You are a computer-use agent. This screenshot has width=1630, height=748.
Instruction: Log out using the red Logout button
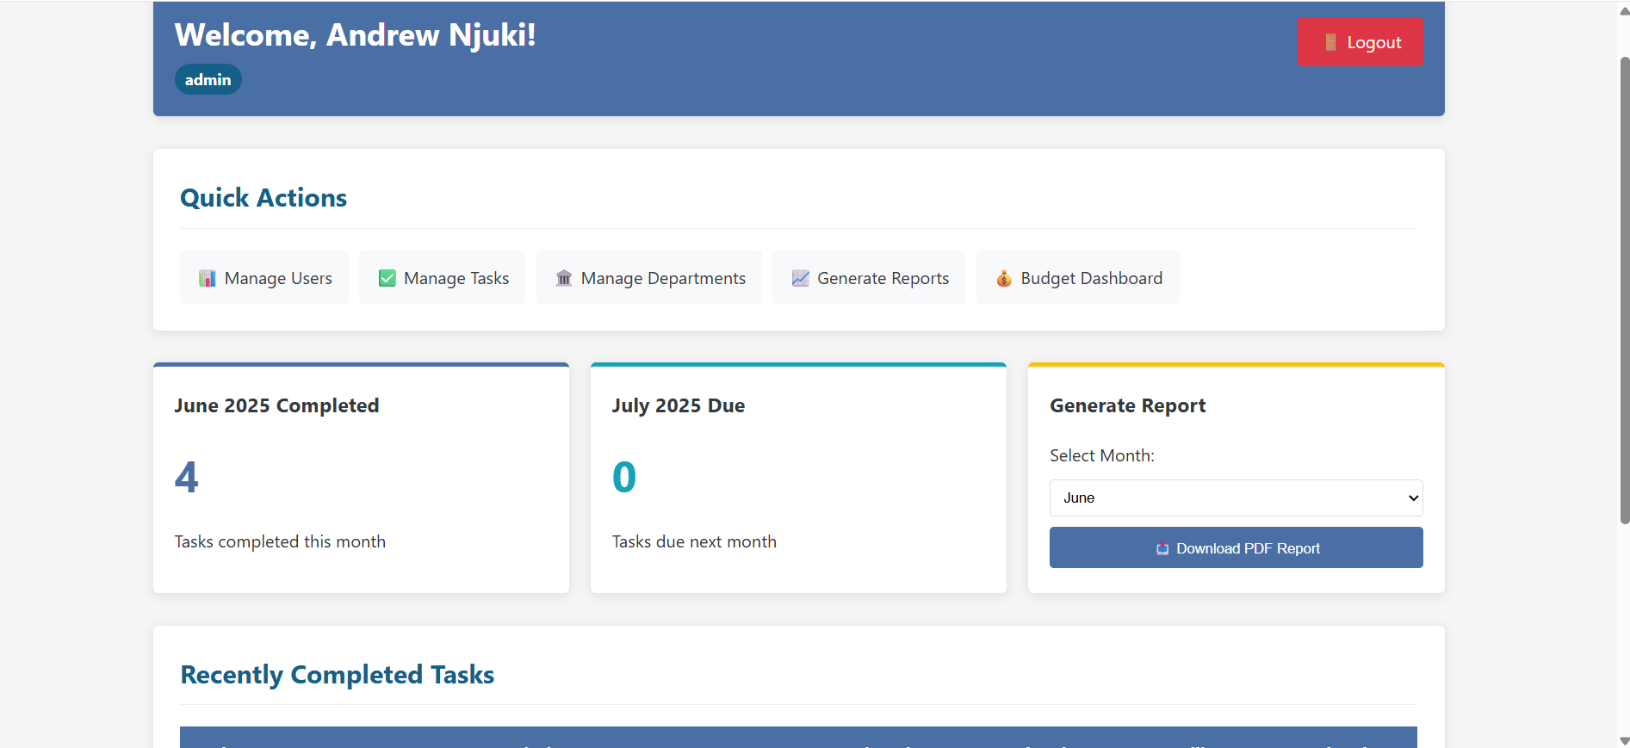pos(1360,42)
